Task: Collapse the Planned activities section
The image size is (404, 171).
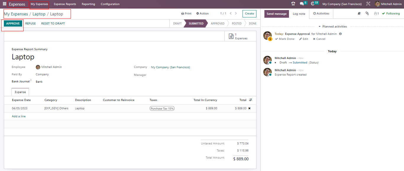Action: click(x=332, y=27)
